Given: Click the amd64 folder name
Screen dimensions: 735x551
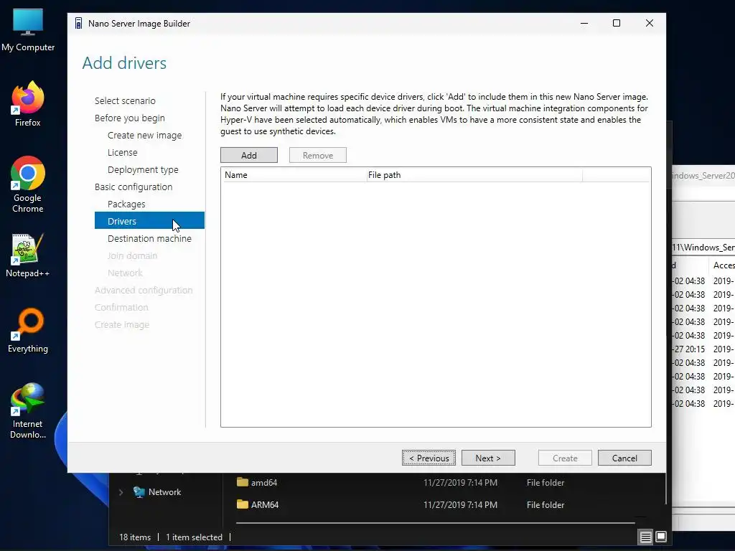Looking at the screenshot, I should pyautogui.click(x=264, y=483).
